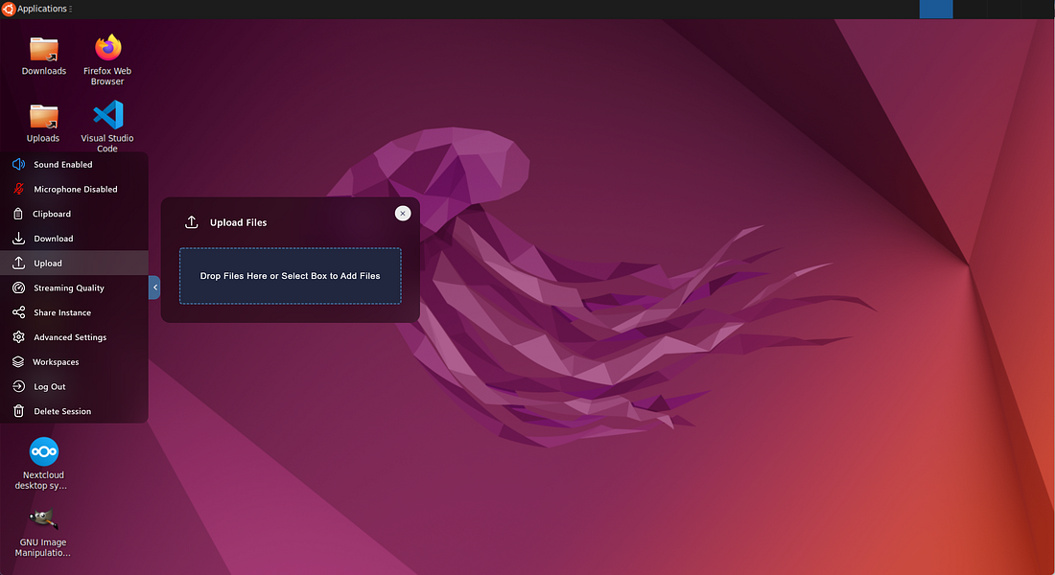The height and width of the screenshot is (575, 1055).
Task: Collapse the sidebar with the arrow handle
Action: (154, 287)
